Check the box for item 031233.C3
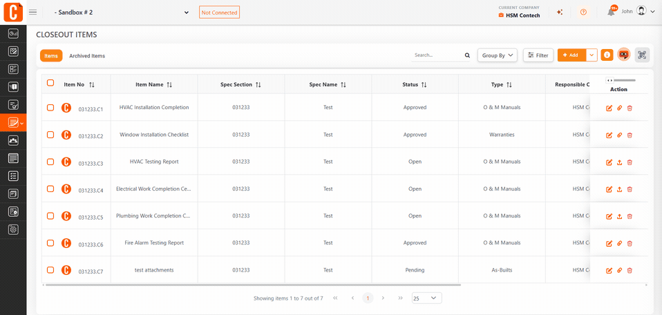Image resolution: width=662 pixels, height=315 pixels. click(x=50, y=162)
